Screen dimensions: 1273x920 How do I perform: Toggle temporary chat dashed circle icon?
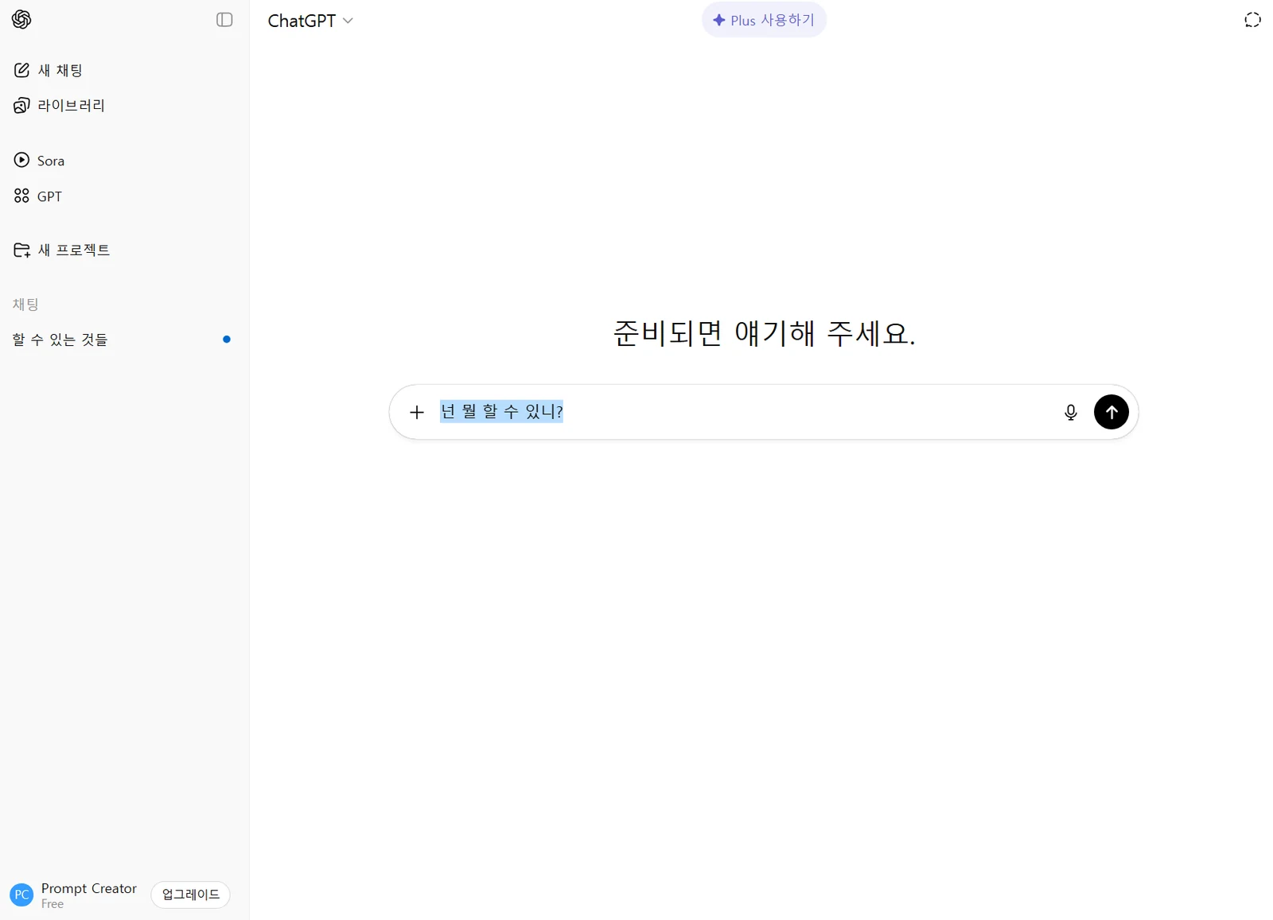pos(1252,20)
